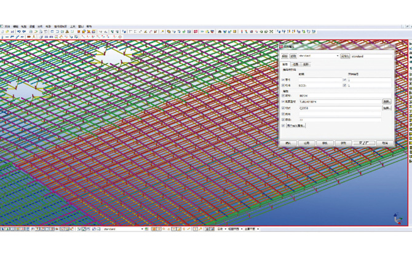Open the standard filter dropdown in bottom toolbar

coord(142,229)
